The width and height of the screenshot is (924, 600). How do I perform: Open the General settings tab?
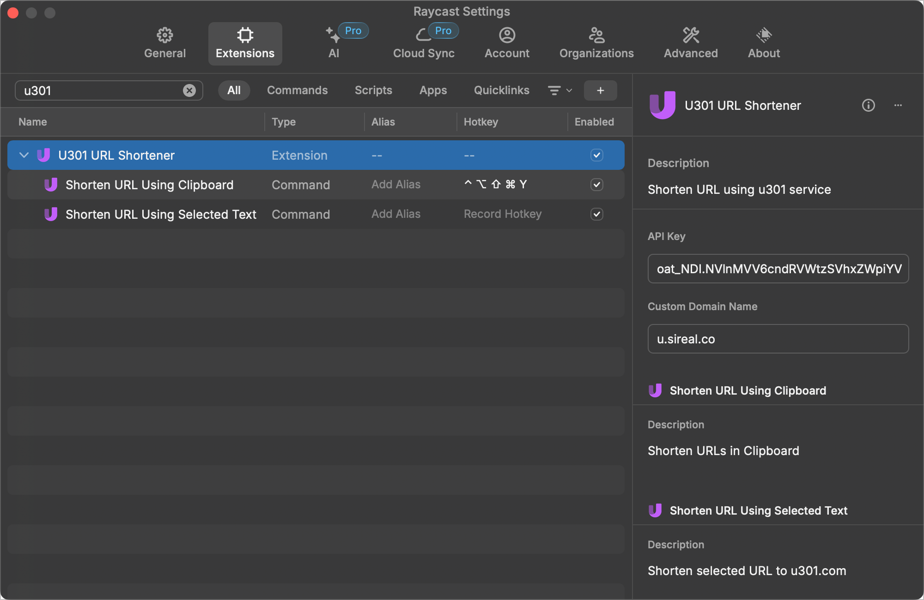(x=165, y=44)
